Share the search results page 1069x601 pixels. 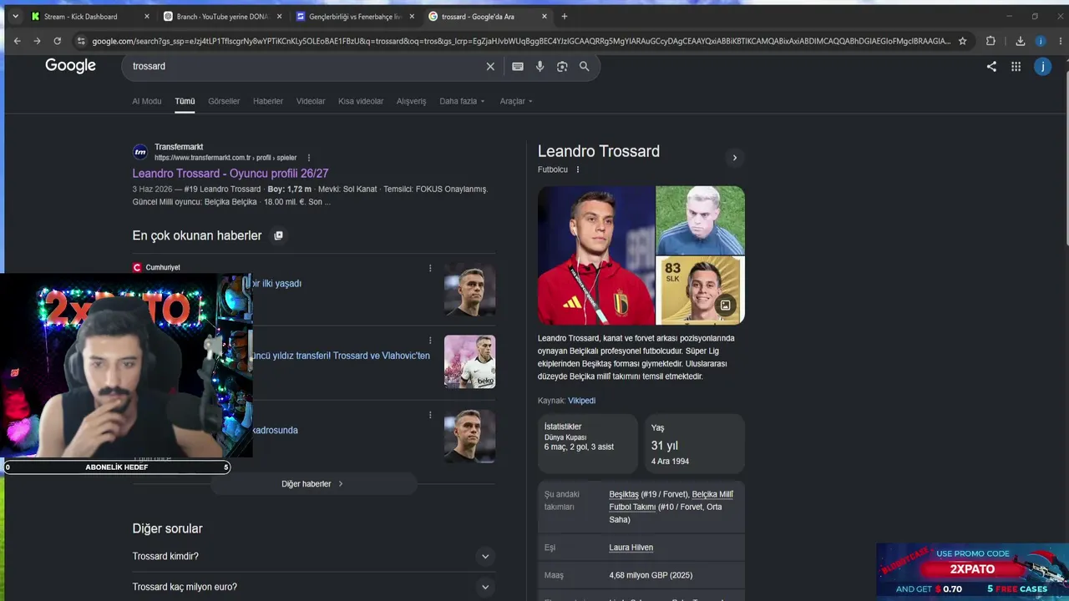991,67
